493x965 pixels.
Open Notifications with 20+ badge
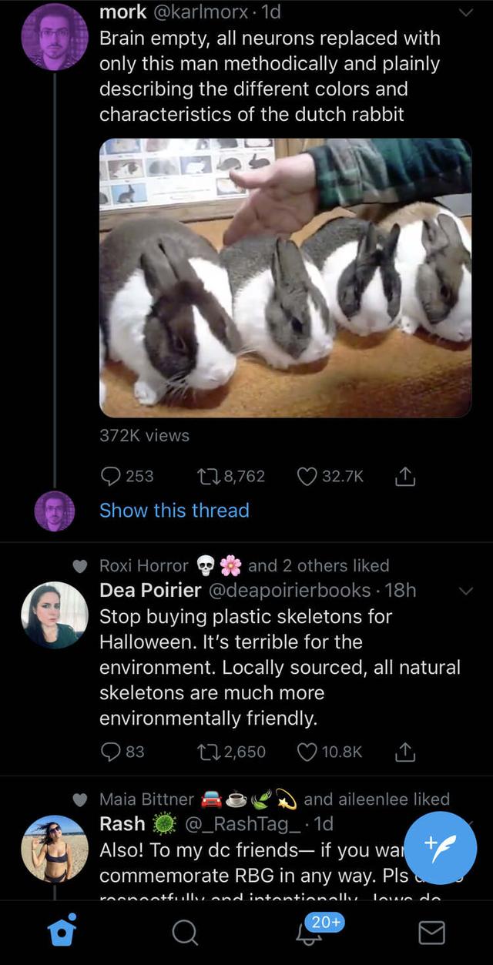coord(310,933)
